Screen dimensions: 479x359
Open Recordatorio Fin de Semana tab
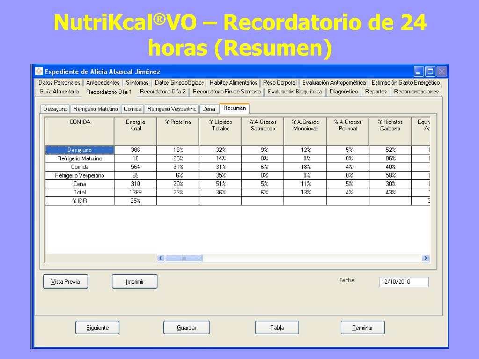226,92
